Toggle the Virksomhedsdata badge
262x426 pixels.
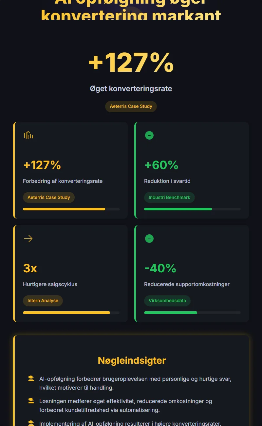pyautogui.click(x=167, y=300)
